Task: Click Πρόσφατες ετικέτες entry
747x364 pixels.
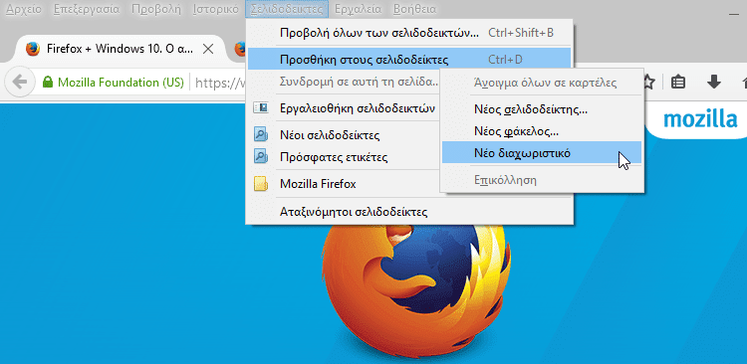Action: [x=344, y=156]
